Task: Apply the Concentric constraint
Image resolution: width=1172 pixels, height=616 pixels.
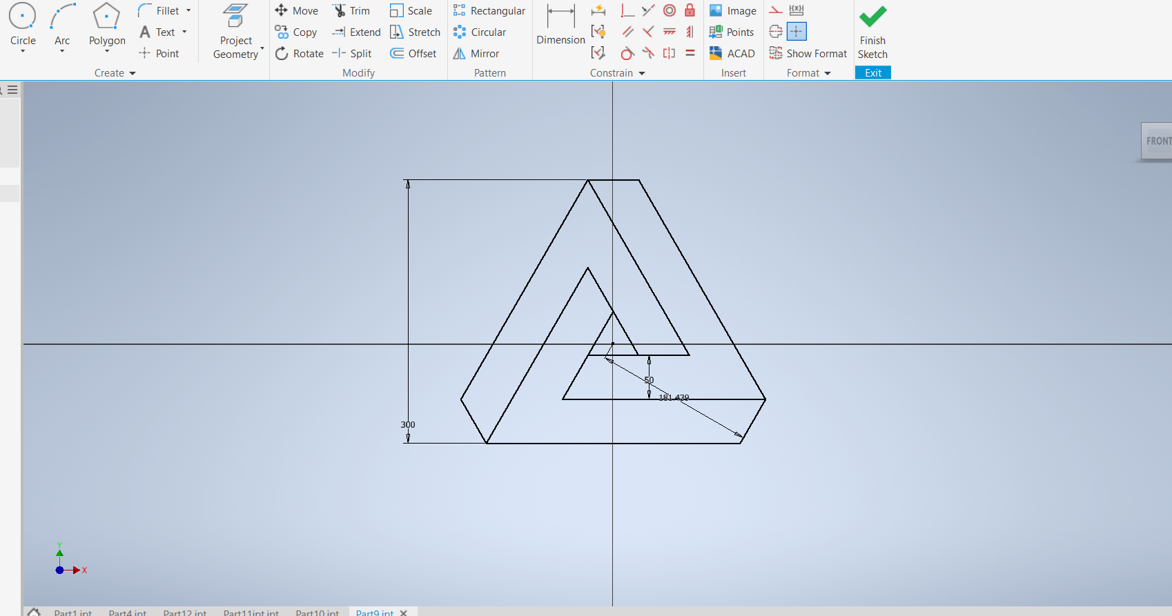Action: [669, 10]
